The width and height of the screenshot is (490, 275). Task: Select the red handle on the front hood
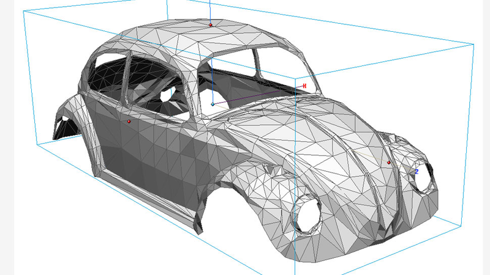pos(389,163)
